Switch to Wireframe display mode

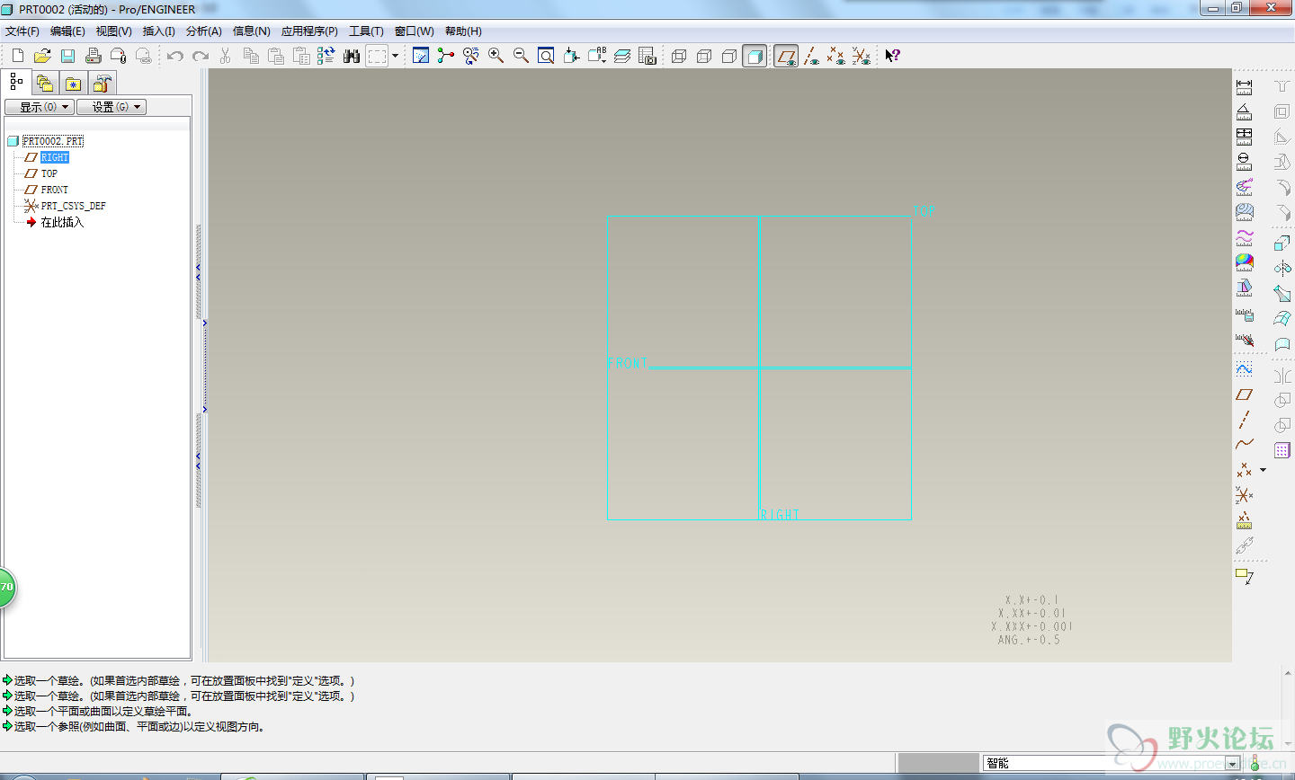679,56
